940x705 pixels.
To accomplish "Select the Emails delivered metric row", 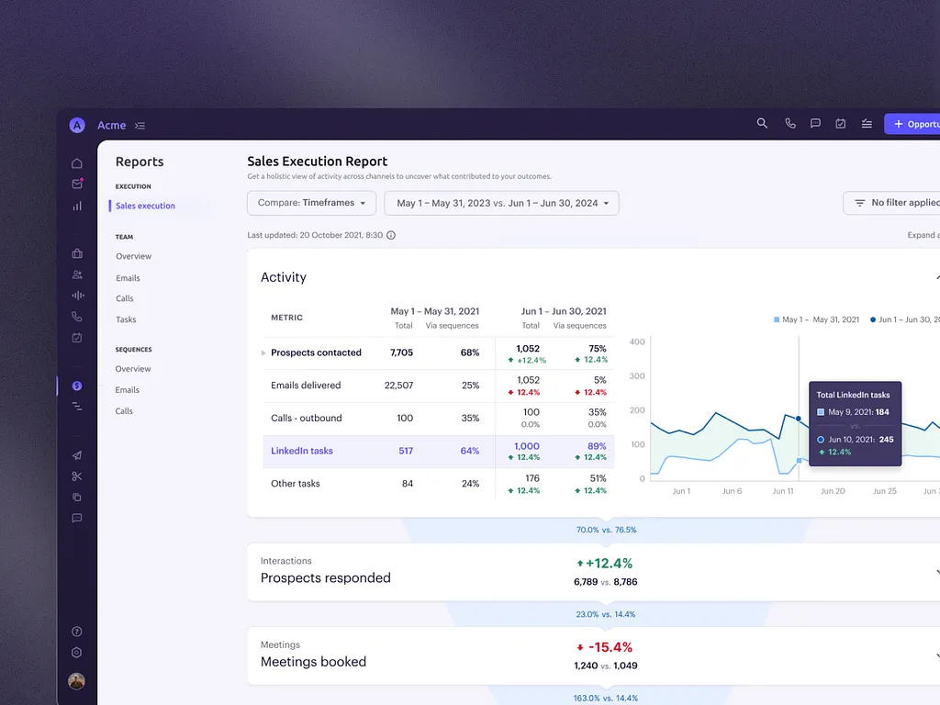I will (x=438, y=386).
